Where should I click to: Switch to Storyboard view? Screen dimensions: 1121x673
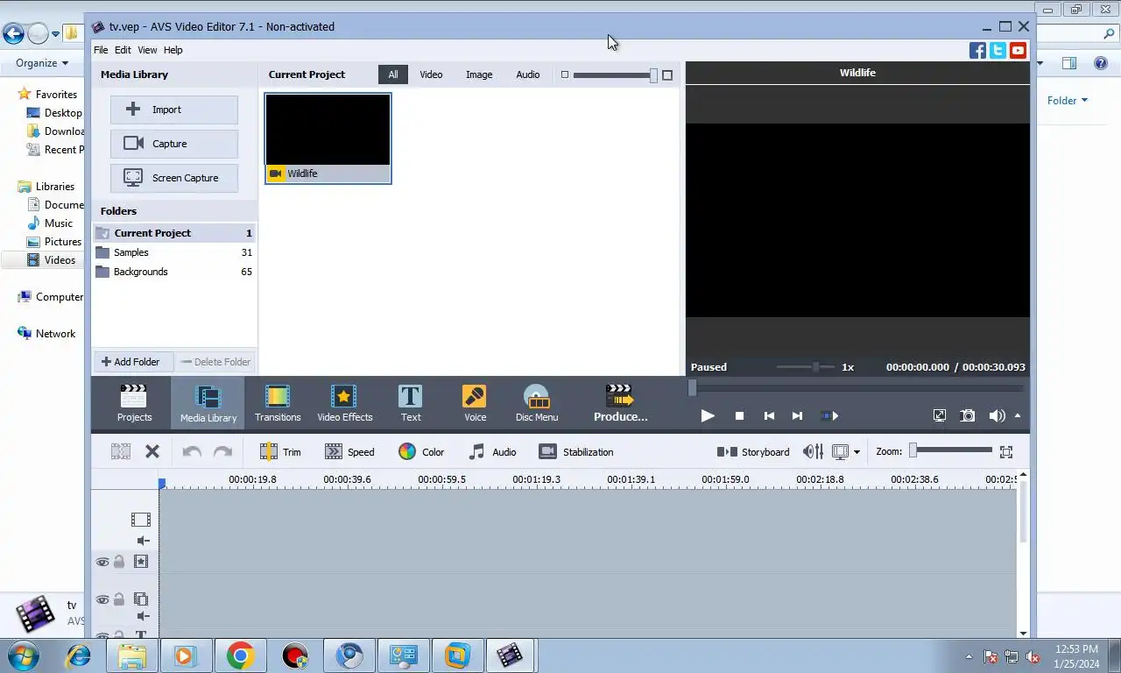click(753, 452)
